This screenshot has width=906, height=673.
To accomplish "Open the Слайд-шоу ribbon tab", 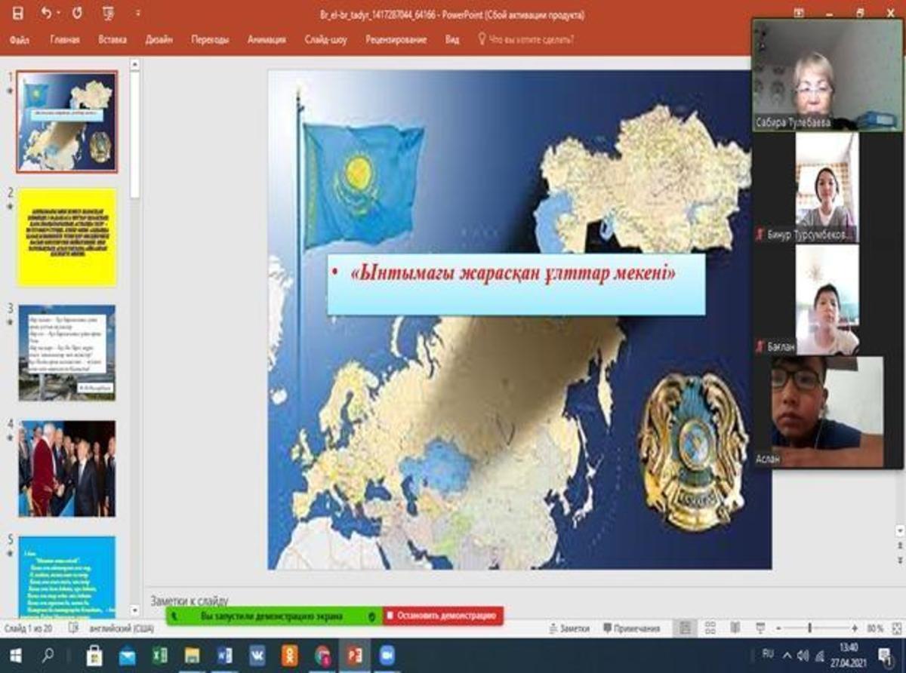I will [x=325, y=40].
